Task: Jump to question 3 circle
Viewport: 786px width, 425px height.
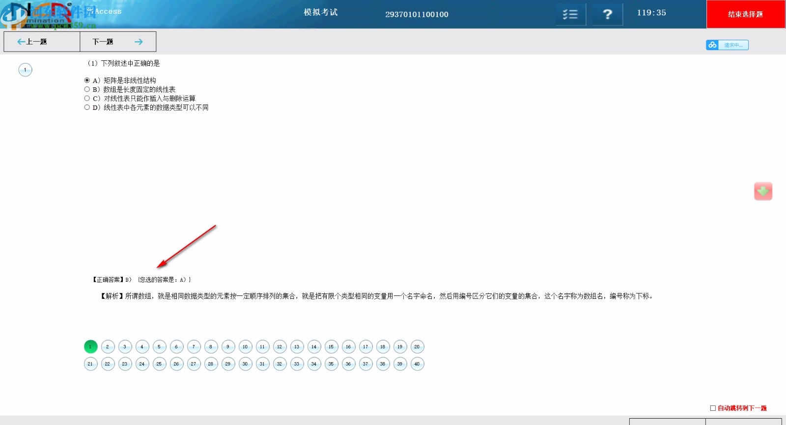Action: coord(125,347)
